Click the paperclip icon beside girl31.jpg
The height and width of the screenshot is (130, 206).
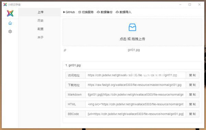(x=65, y=50)
